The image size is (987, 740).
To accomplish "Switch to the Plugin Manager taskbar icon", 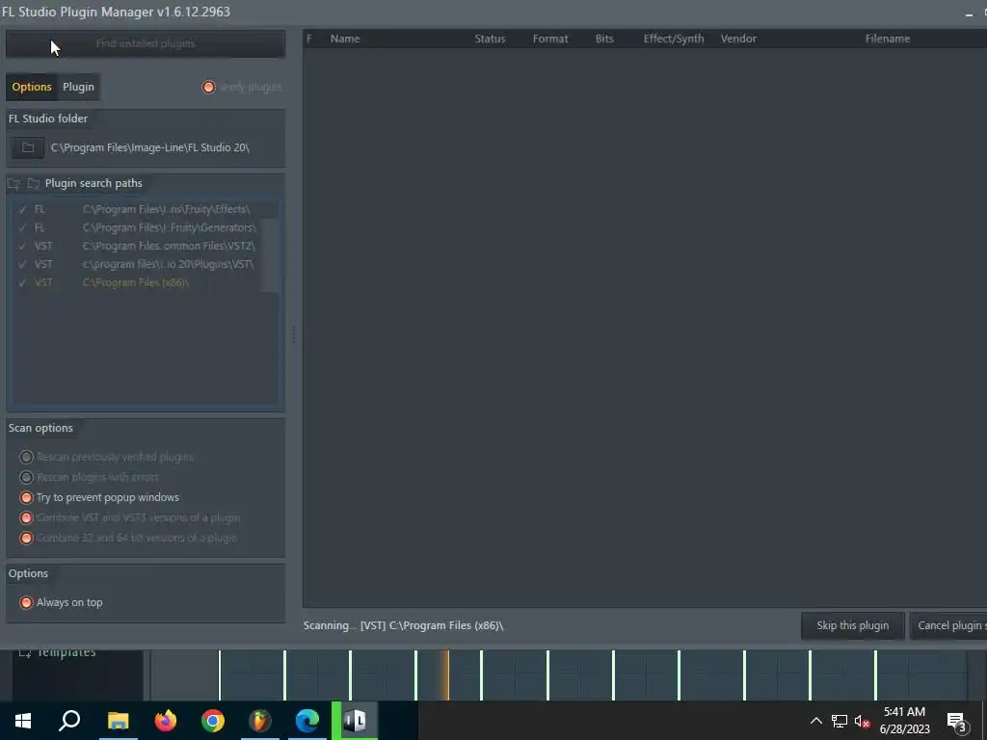I will click(355, 721).
